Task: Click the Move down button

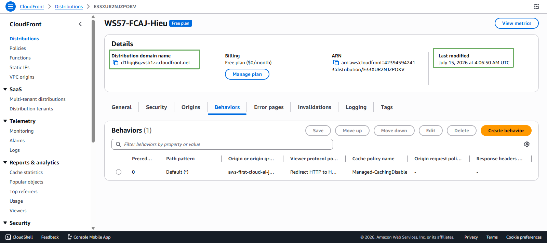Action: click(394, 131)
